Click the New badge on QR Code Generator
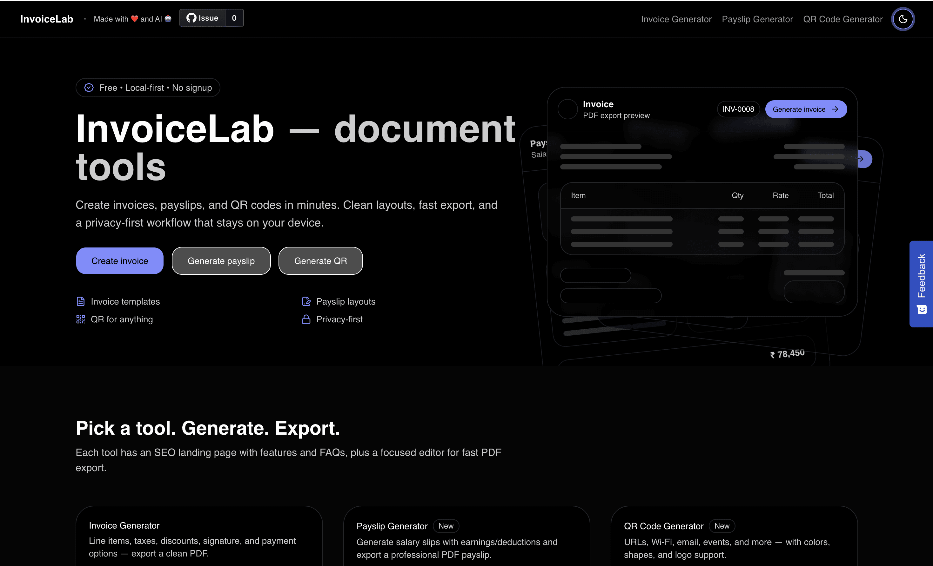 [722, 525]
